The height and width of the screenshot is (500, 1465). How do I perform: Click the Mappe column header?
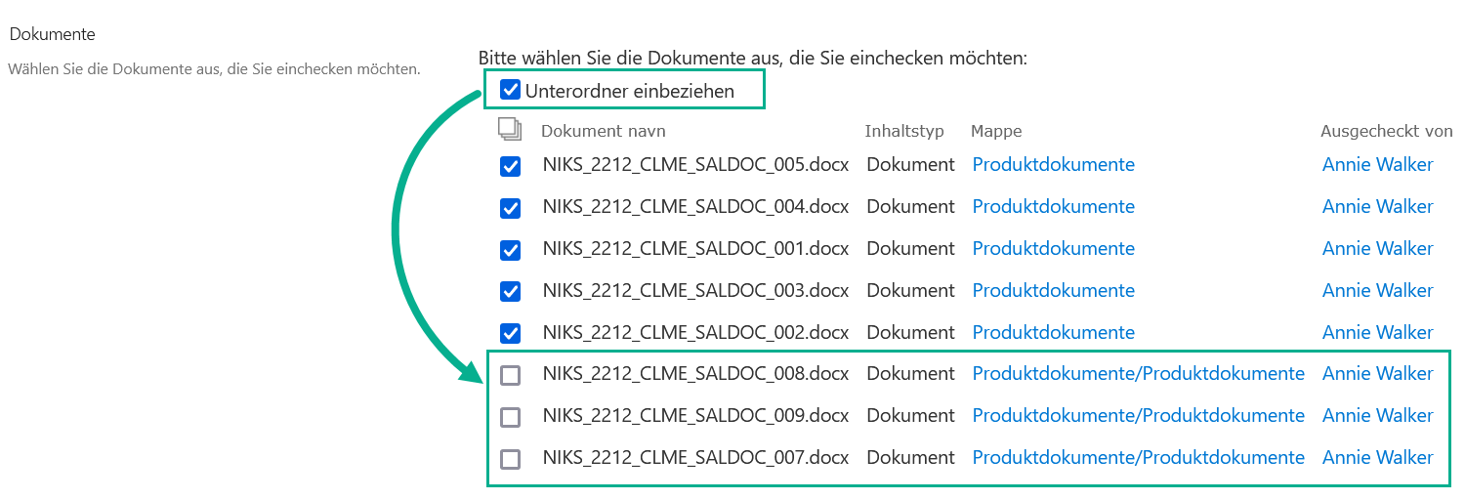point(996,131)
